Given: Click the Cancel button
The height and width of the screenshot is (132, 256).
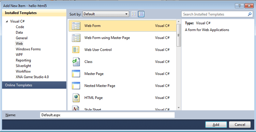Looking at the screenshot, I should click(240, 125).
